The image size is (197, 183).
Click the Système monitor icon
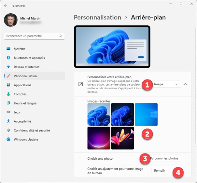click(8, 49)
